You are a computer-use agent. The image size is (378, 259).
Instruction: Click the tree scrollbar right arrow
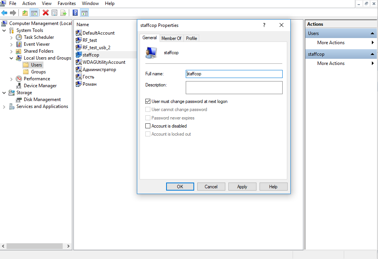[x=68, y=246]
